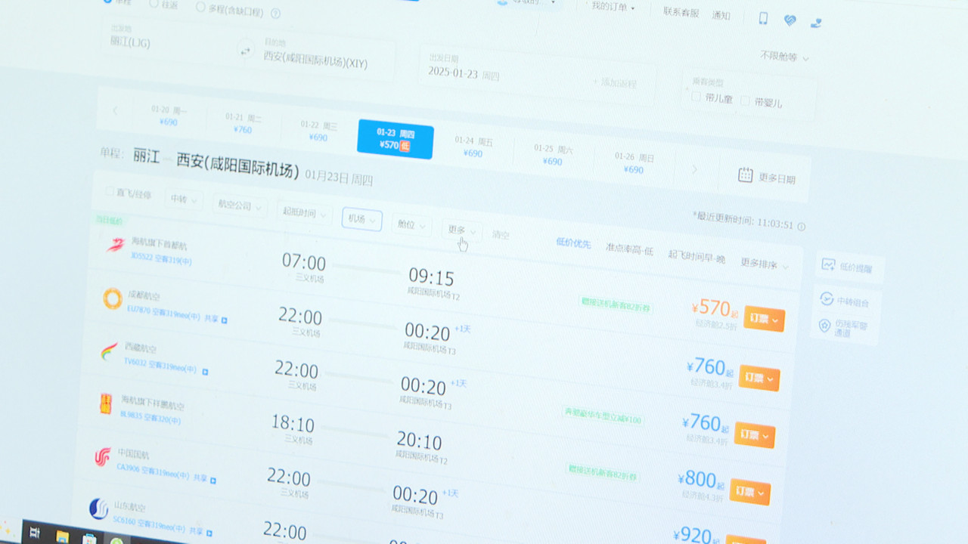Image resolution: width=968 pixels, height=544 pixels.
Task: Click destination field 西安(咸阳国际机场)(XIY)
Action: pyautogui.click(x=318, y=59)
